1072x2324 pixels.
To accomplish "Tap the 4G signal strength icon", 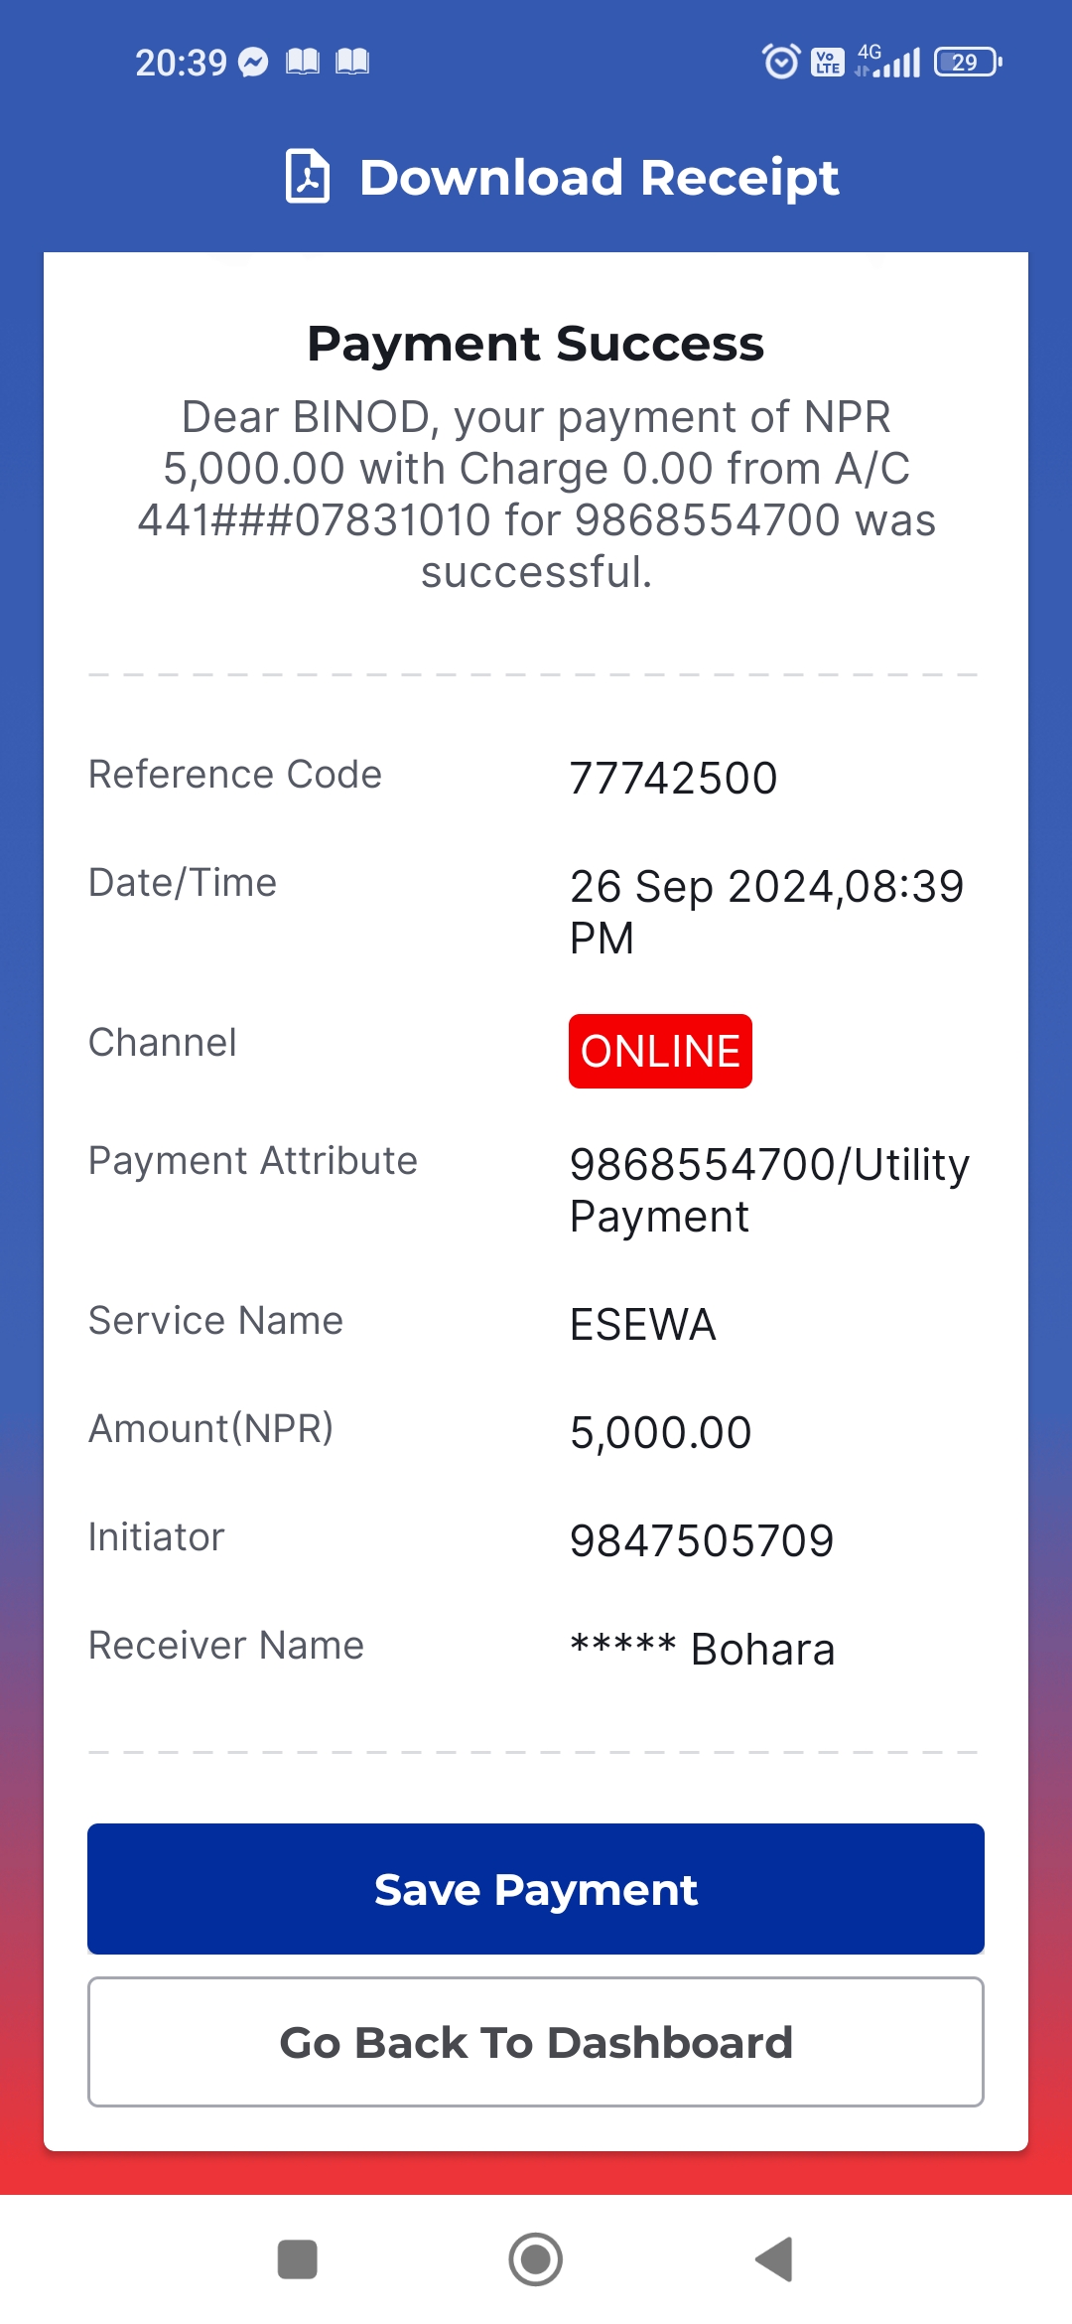I will [x=888, y=61].
